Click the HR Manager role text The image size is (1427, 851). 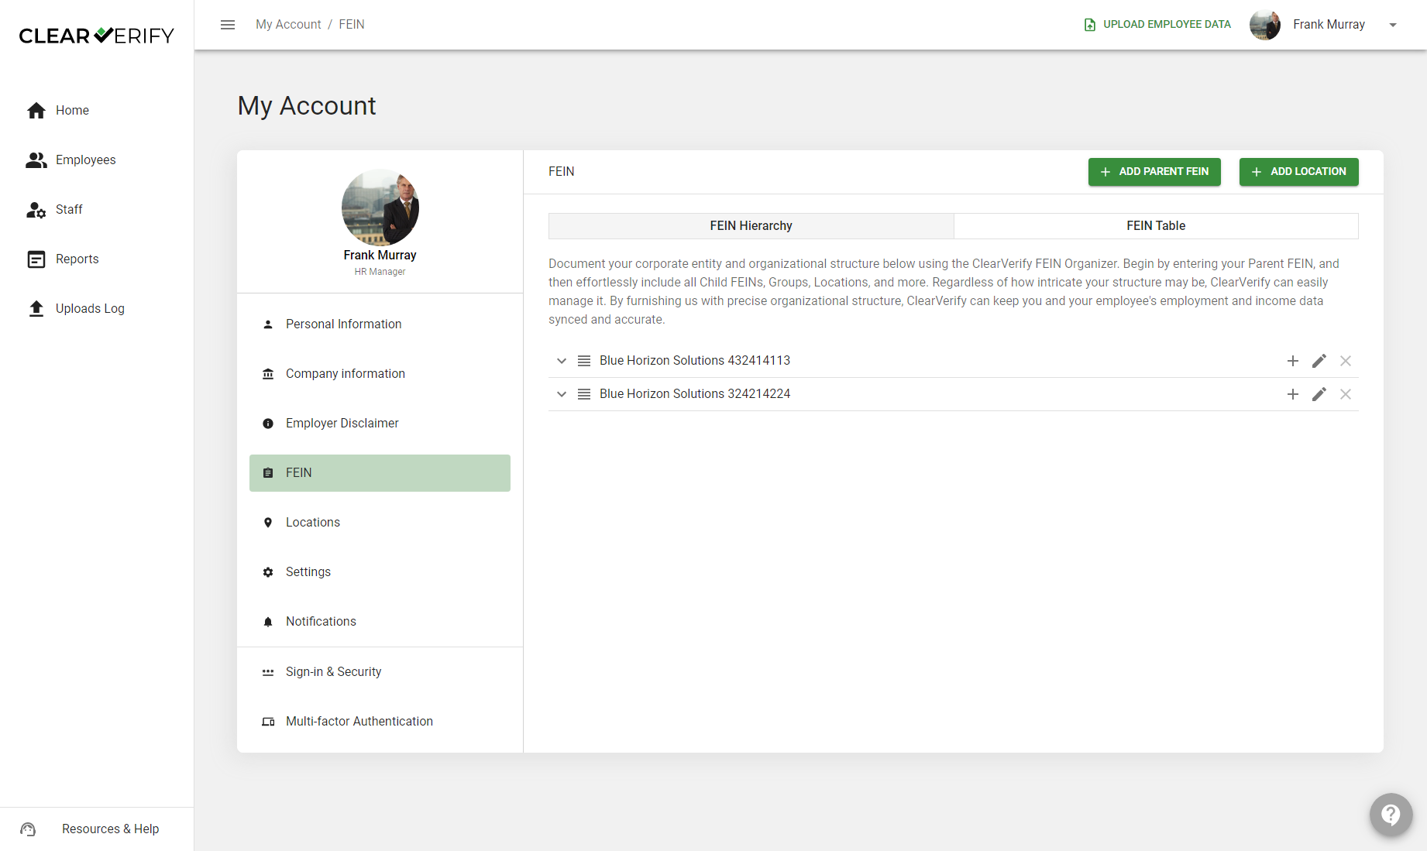coord(380,272)
